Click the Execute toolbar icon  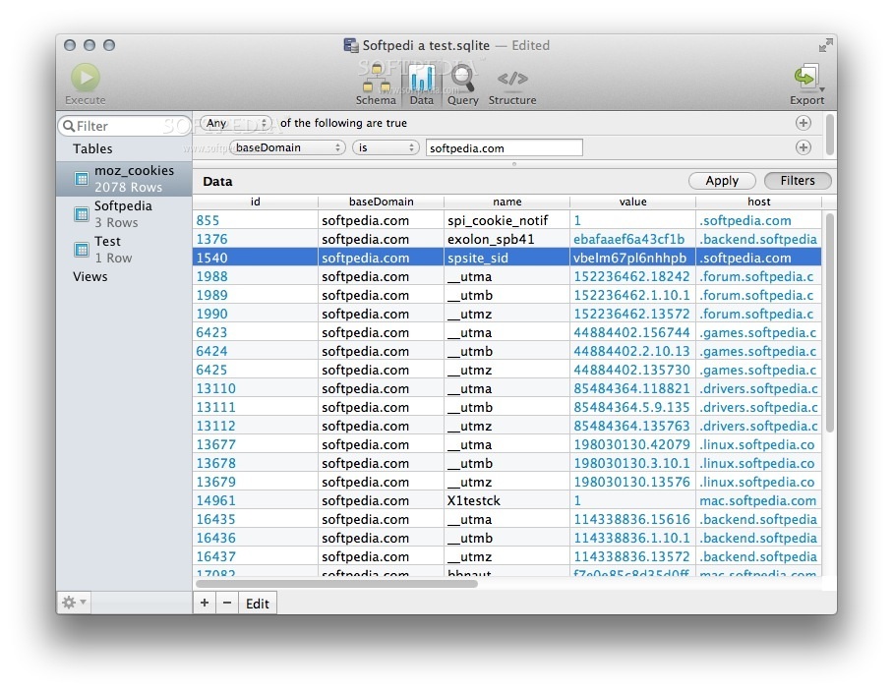click(x=85, y=79)
